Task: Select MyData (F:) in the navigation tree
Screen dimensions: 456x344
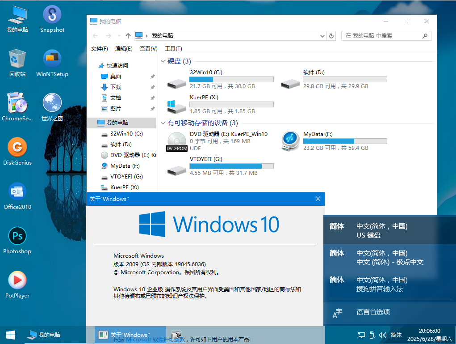Action: tap(125, 166)
